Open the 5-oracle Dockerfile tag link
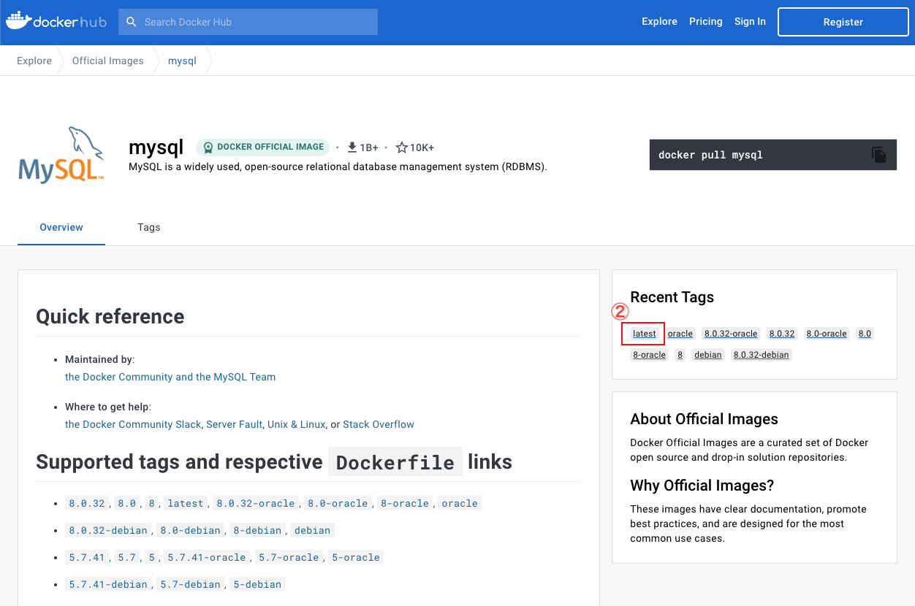This screenshot has height=606, width=915. pyautogui.click(x=356, y=557)
